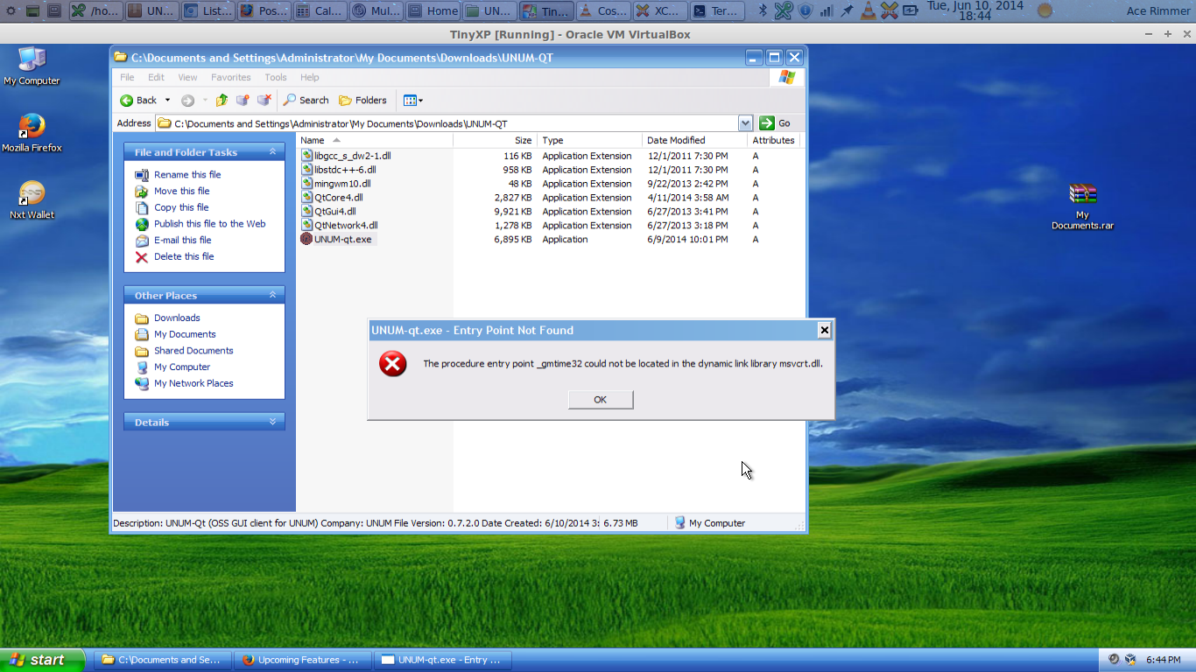Collapse the File and Folder Tasks panel
This screenshot has width=1196, height=672.
coord(272,151)
